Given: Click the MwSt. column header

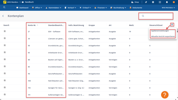Looking at the screenshot, I should click(132, 25).
